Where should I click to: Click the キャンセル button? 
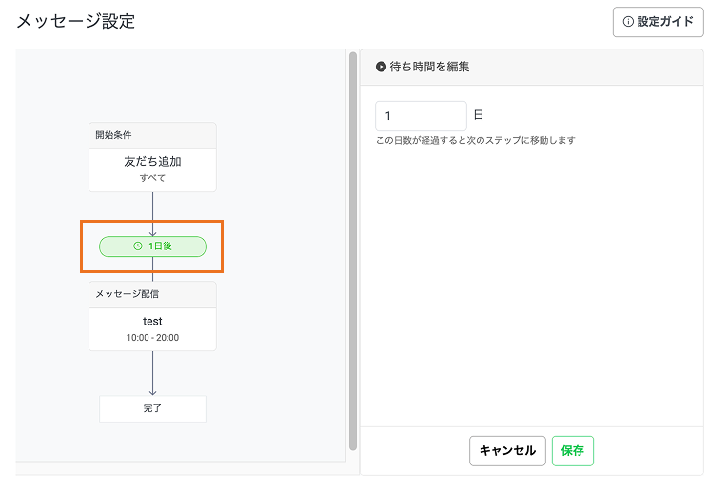coord(507,451)
